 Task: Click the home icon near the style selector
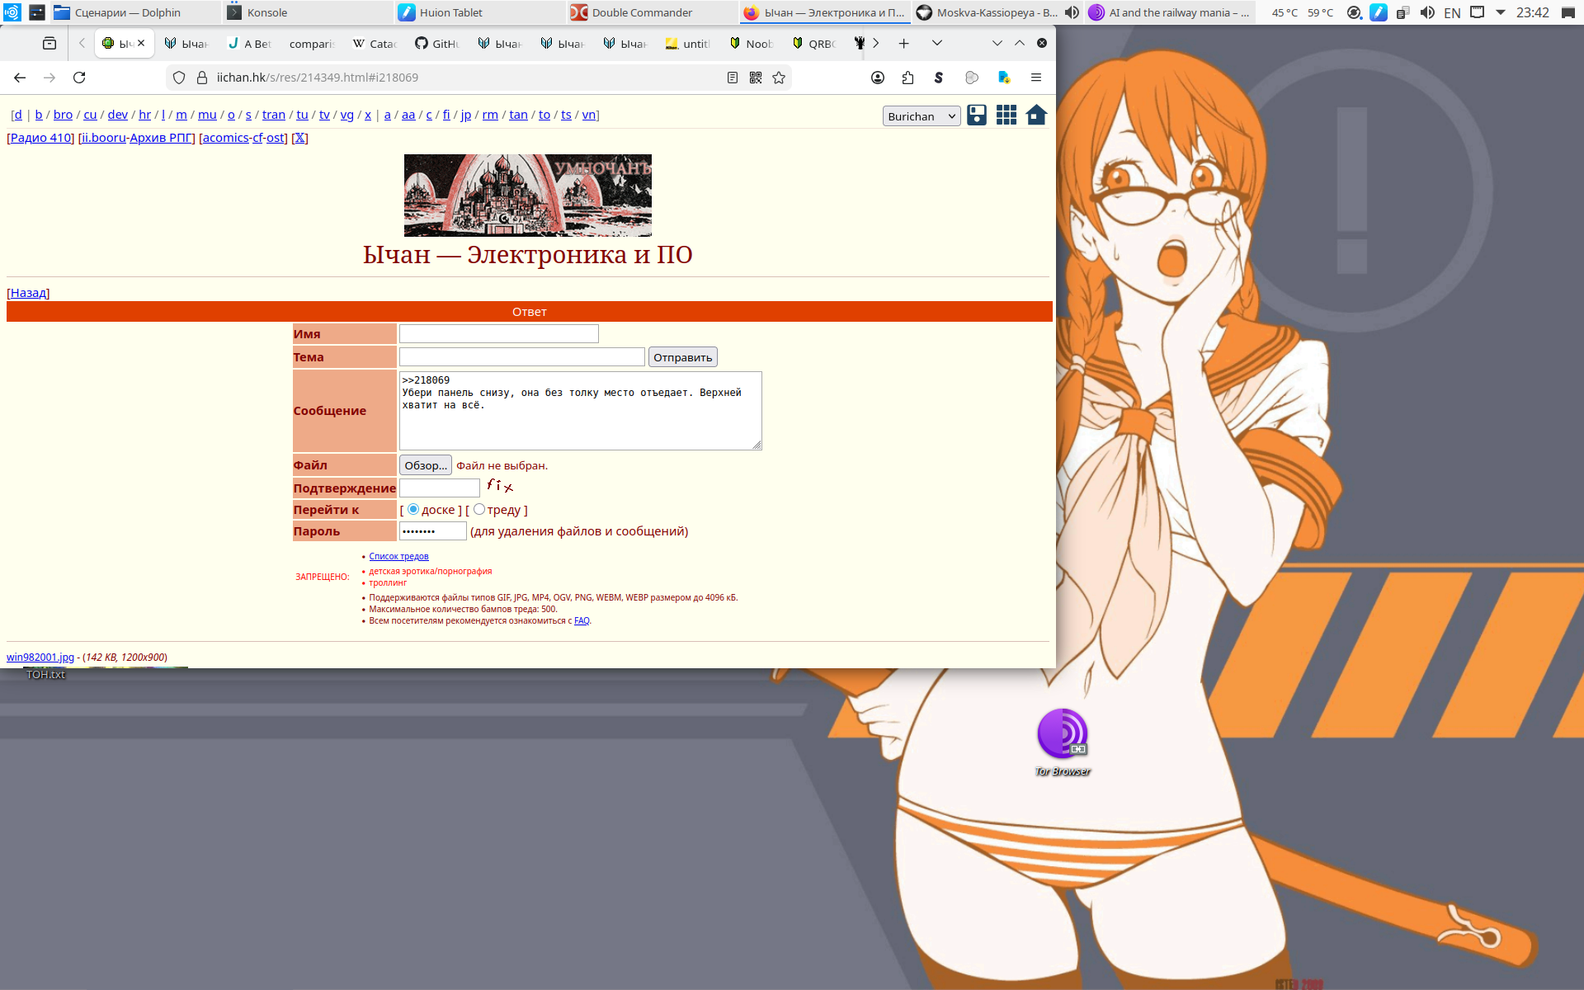click(x=1036, y=115)
